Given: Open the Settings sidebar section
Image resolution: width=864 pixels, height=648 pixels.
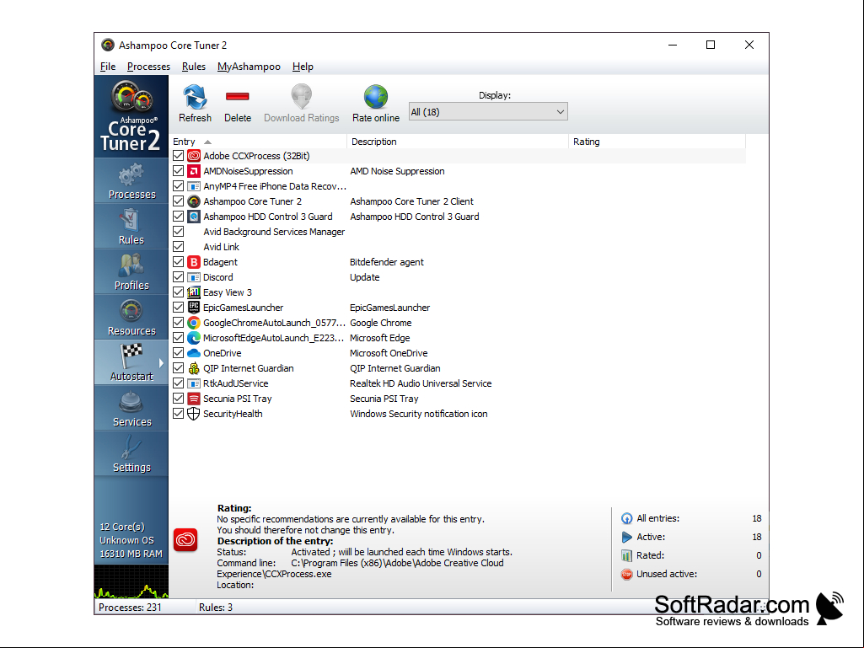Looking at the screenshot, I should click(131, 454).
